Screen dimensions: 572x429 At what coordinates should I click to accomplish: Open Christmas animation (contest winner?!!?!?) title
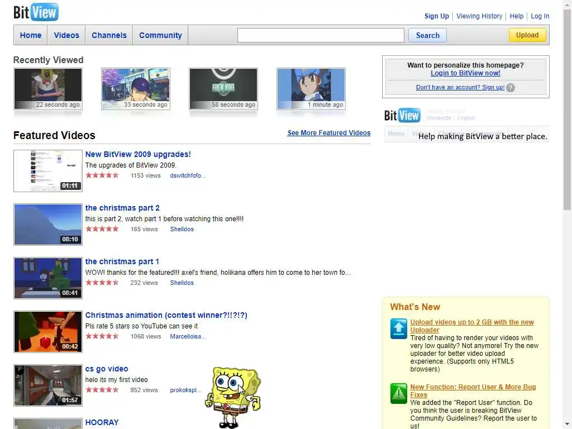(166, 315)
